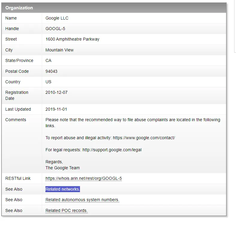Click the CA state value
Viewport: 236px width, 227px height.
(x=48, y=60)
